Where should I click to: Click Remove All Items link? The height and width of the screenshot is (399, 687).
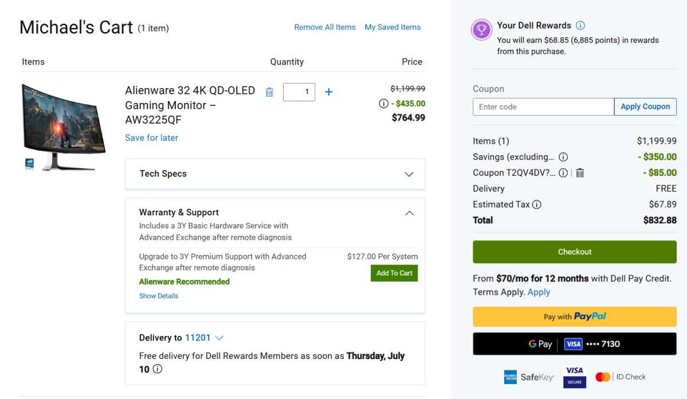coord(325,27)
